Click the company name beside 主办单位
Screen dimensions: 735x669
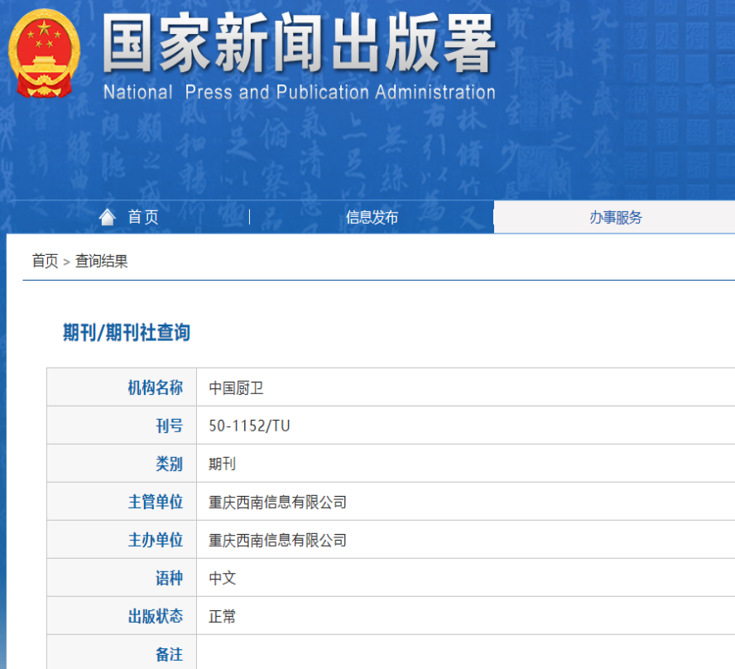pyautogui.click(x=277, y=540)
